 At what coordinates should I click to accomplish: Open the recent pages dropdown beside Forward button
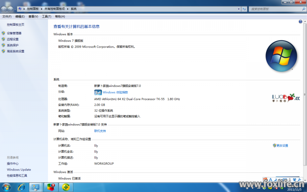coord(15,9)
